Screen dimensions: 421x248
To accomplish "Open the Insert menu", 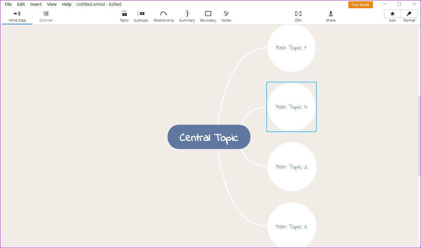I will click(x=36, y=4).
